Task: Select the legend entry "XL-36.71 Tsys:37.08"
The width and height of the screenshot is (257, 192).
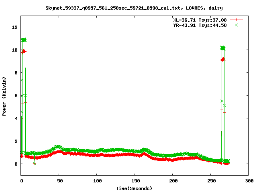Action: (x=200, y=20)
